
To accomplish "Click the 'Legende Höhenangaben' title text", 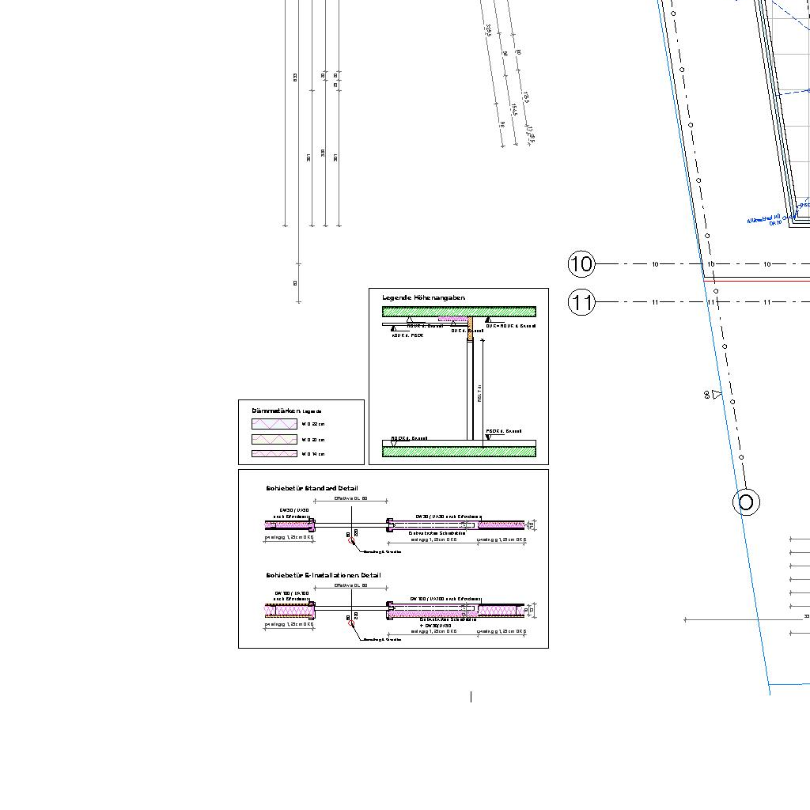I will (423, 298).
